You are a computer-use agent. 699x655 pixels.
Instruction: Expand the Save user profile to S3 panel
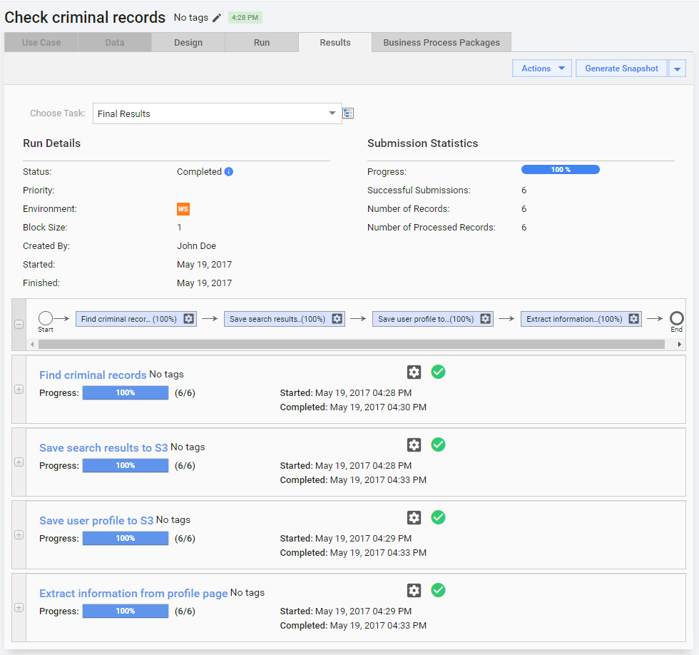pos(19,534)
